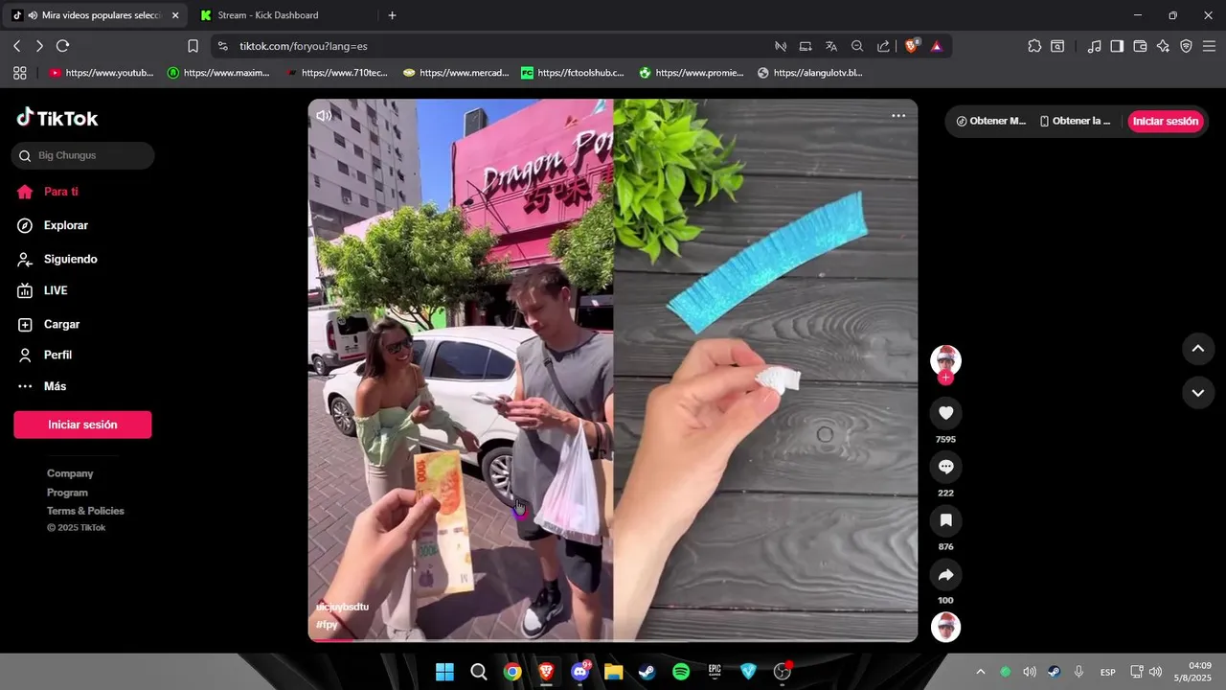Open the sound disc avatar below share
1226x690 pixels.
pos(945,627)
